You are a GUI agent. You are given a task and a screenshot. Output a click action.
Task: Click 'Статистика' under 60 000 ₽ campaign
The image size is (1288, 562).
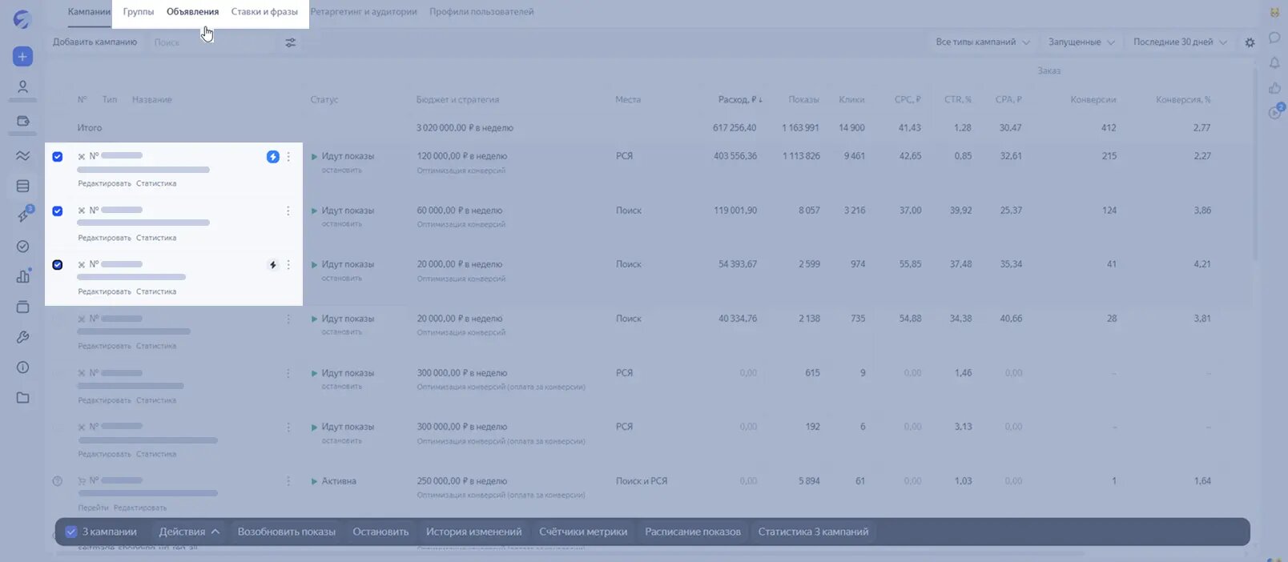point(156,238)
